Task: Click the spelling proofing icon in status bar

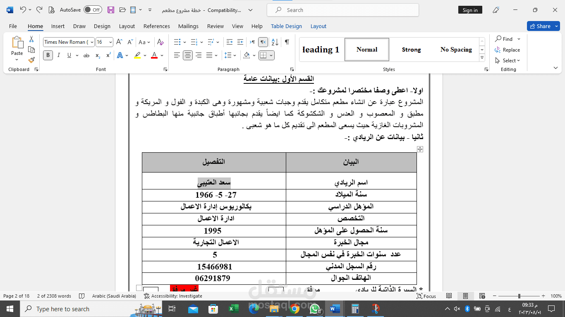Action: [82, 296]
